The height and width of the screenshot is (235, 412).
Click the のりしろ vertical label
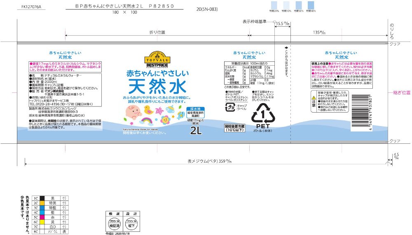tap(392, 31)
